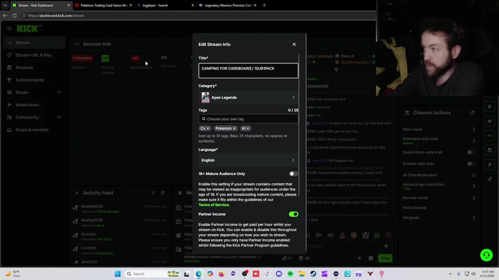The height and width of the screenshot is (280, 499).
Task: Open the English language dropdown
Action: pos(248,160)
